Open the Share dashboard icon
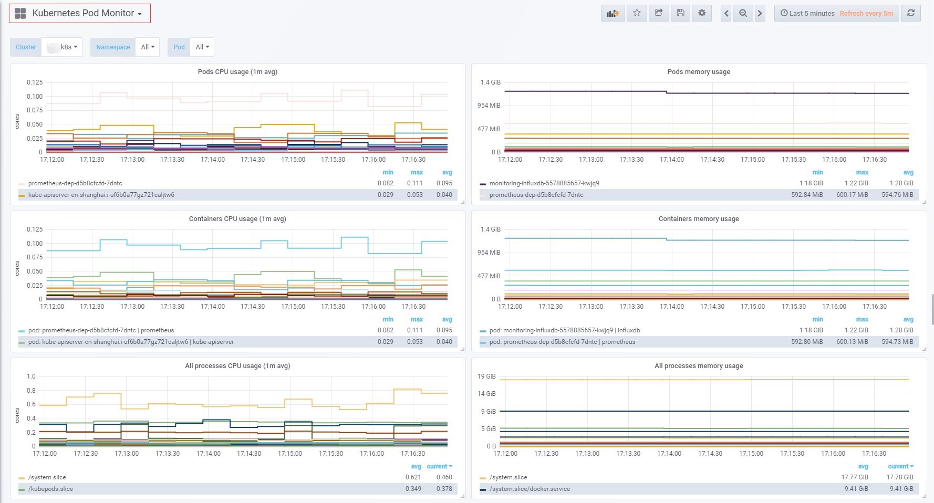The height and width of the screenshot is (503, 934). pyautogui.click(x=659, y=13)
